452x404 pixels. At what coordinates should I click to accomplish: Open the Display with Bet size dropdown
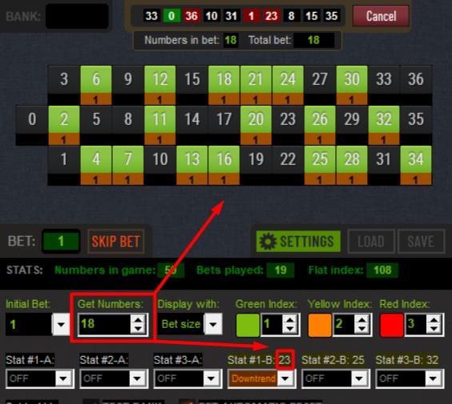click(214, 325)
